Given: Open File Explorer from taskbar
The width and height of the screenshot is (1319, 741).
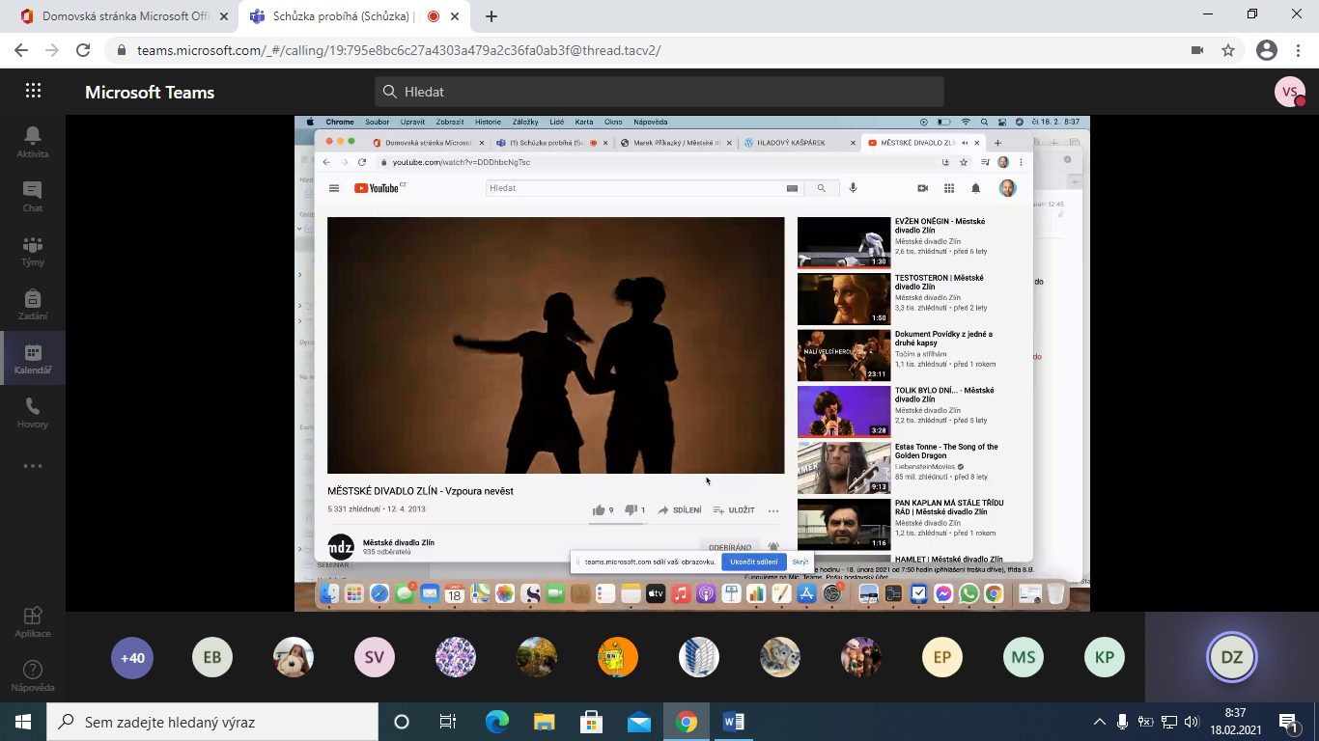Looking at the screenshot, I should [x=544, y=722].
